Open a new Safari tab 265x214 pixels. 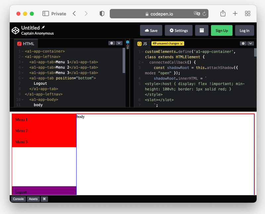(235, 14)
